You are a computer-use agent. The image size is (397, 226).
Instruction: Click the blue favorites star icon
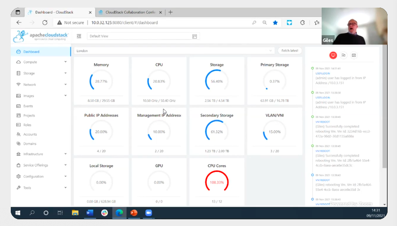(275, 22)
